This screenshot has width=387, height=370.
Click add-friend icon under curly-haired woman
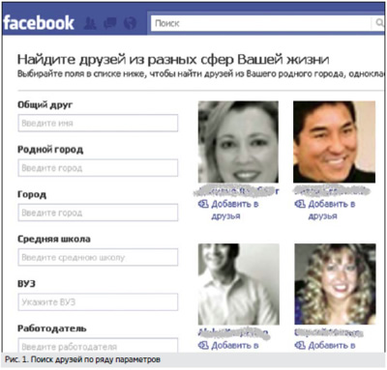[x=300, y=346]
